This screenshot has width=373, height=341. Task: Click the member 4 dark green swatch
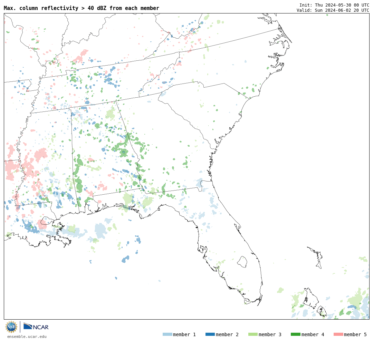coord(295,334)
